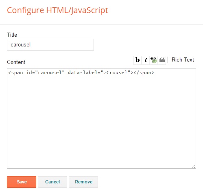Apply bold using the b toolbar icon
The width and height of the screenshot is (203, 194).
coord(138,60)
